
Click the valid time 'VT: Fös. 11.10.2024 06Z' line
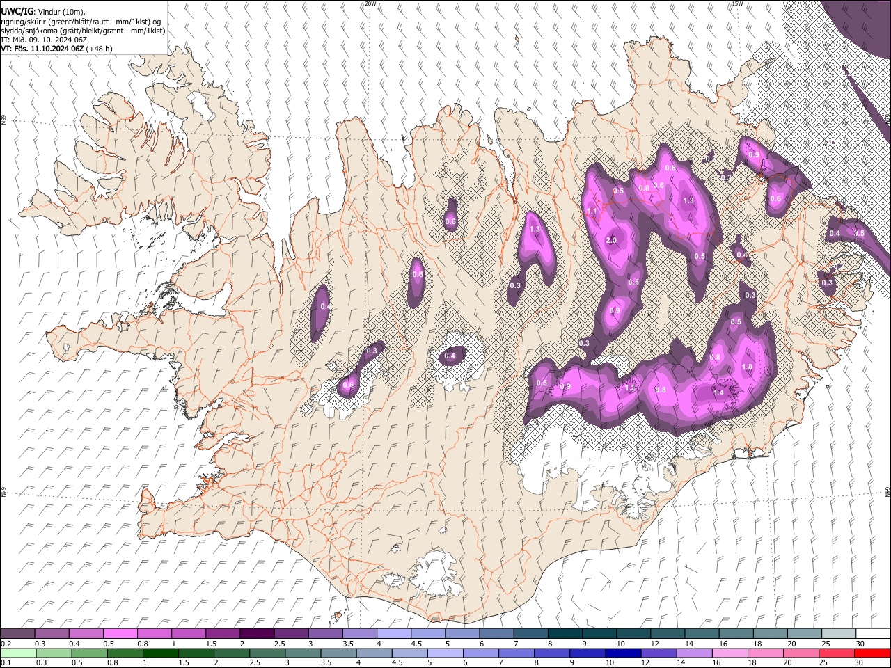pos(43,49)
